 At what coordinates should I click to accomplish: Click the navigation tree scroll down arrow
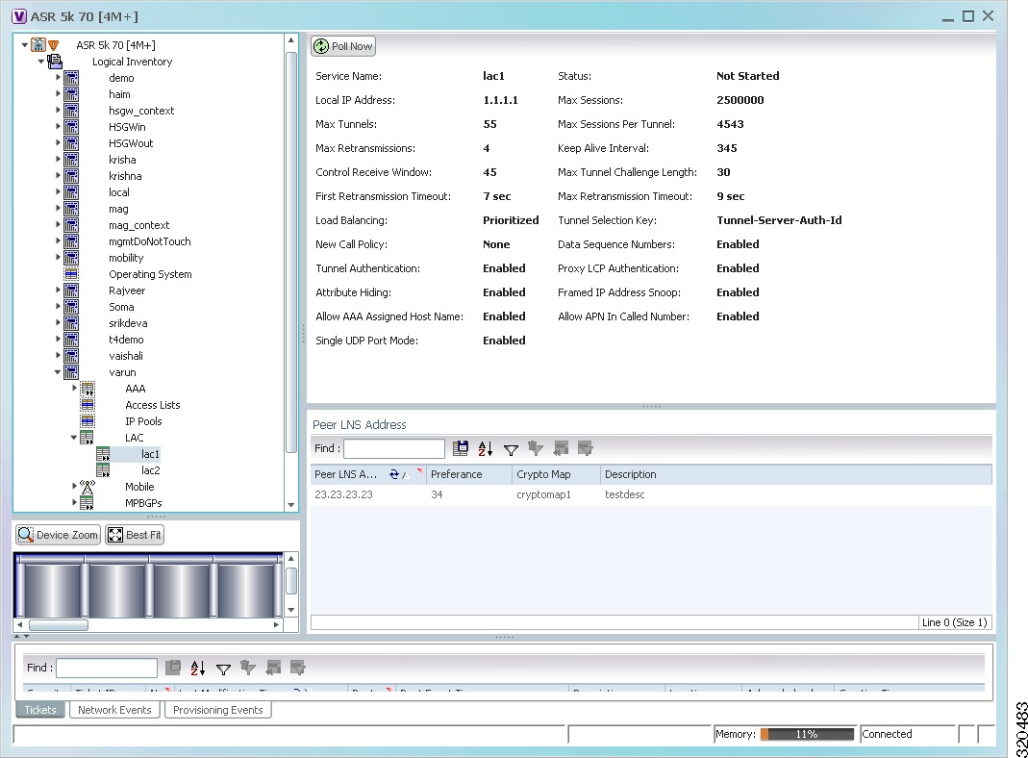tap(291, 505)
